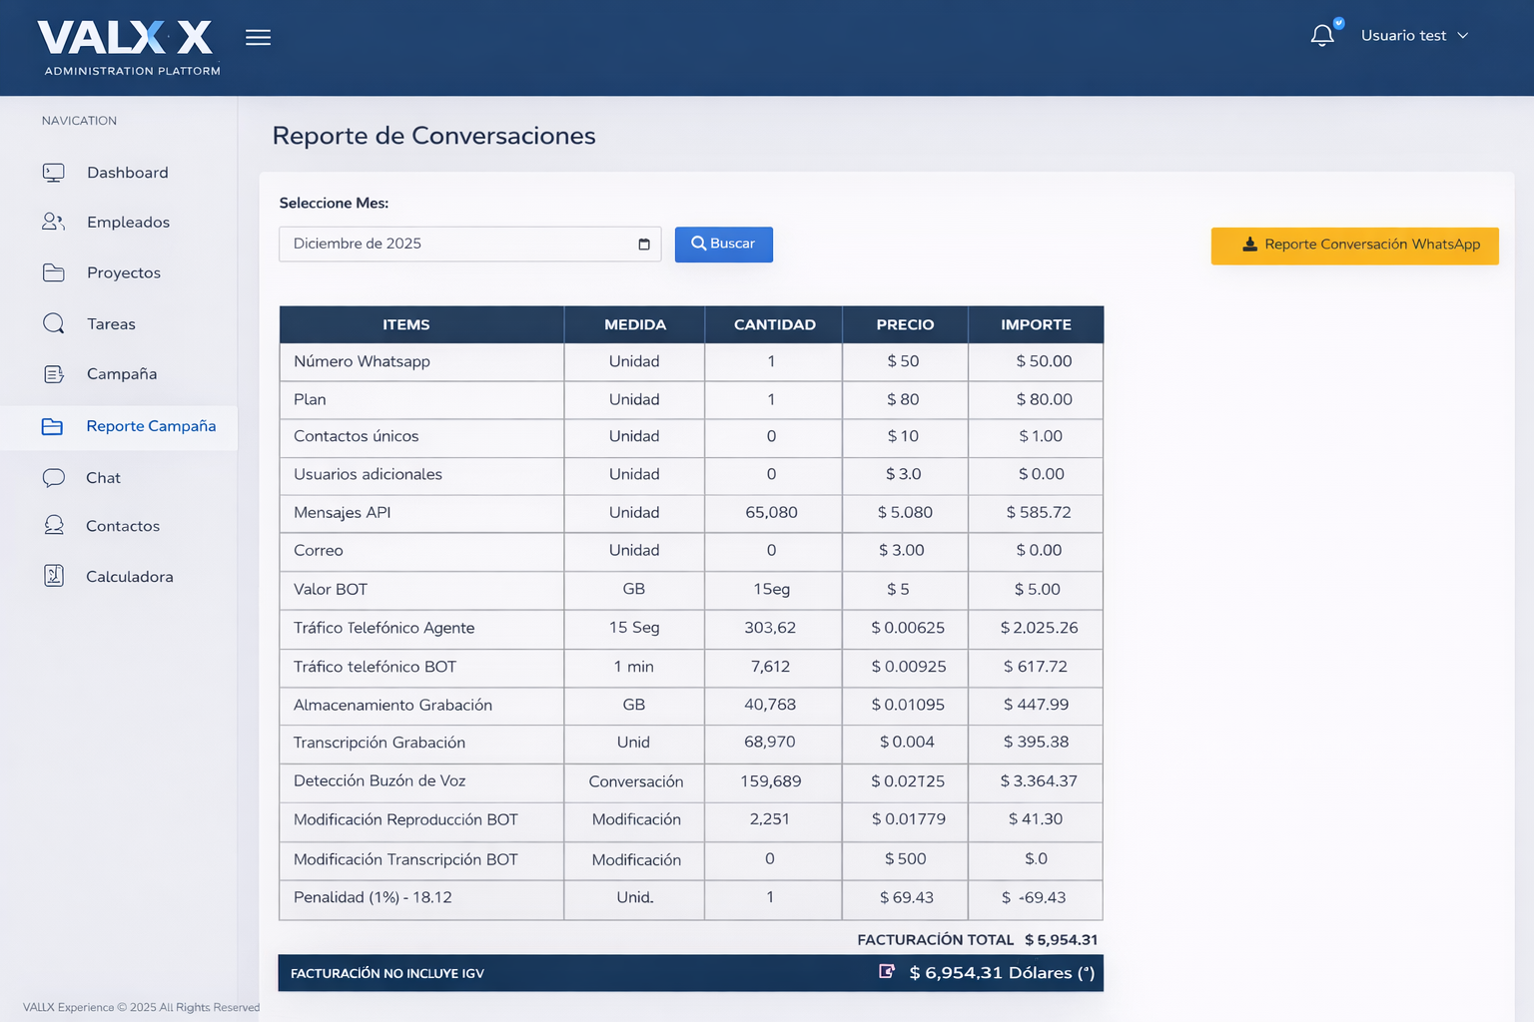Click the Dashboard monitor icon
Screen dimensions: 1534x1022
tap(54, 173)
